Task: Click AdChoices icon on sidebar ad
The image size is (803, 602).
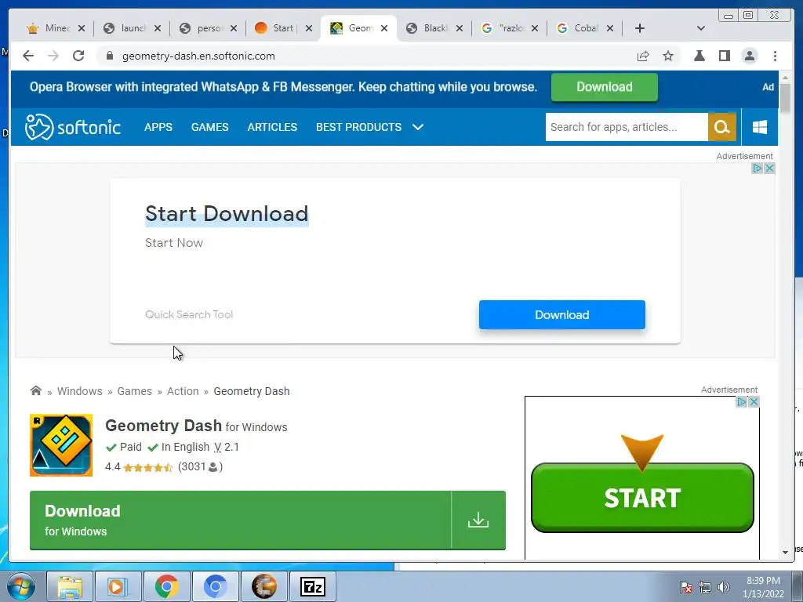Action: [x=742, y=402]
